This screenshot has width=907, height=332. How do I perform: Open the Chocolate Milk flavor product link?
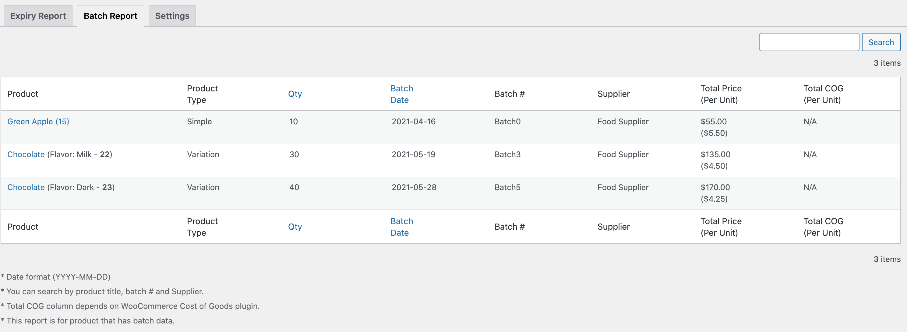click(x=26, y=154)
